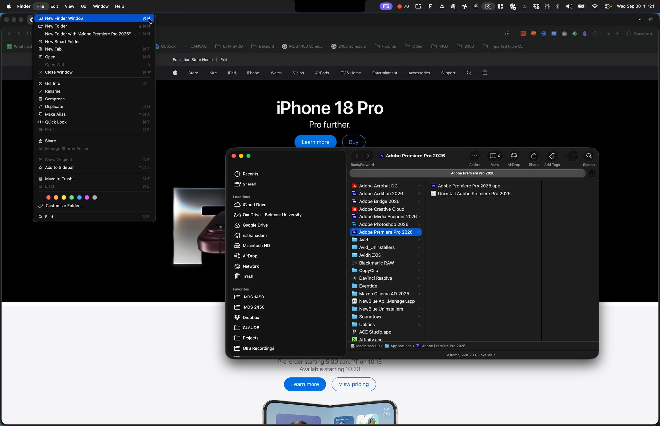Open the Finder Search icon
The width and height of the screenshot is (660, 426).
click(x=589, y=156)
